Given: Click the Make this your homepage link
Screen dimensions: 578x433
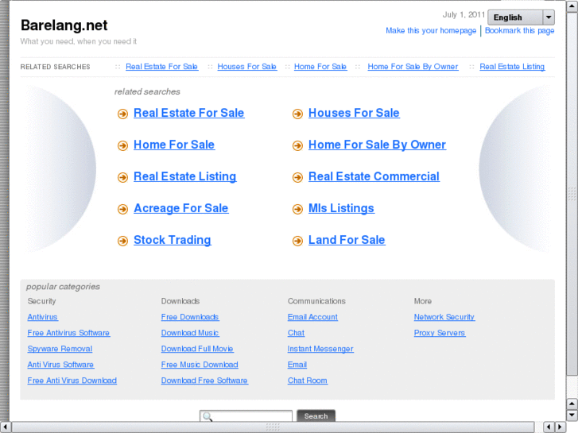Looking at the screenshot, I should [x=431, y=31].
